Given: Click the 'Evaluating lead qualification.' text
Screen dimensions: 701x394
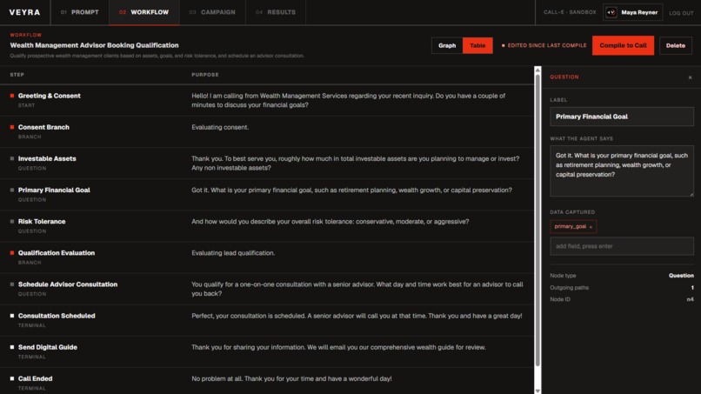Looking at the screenshot, I should [x=233, y=253].
